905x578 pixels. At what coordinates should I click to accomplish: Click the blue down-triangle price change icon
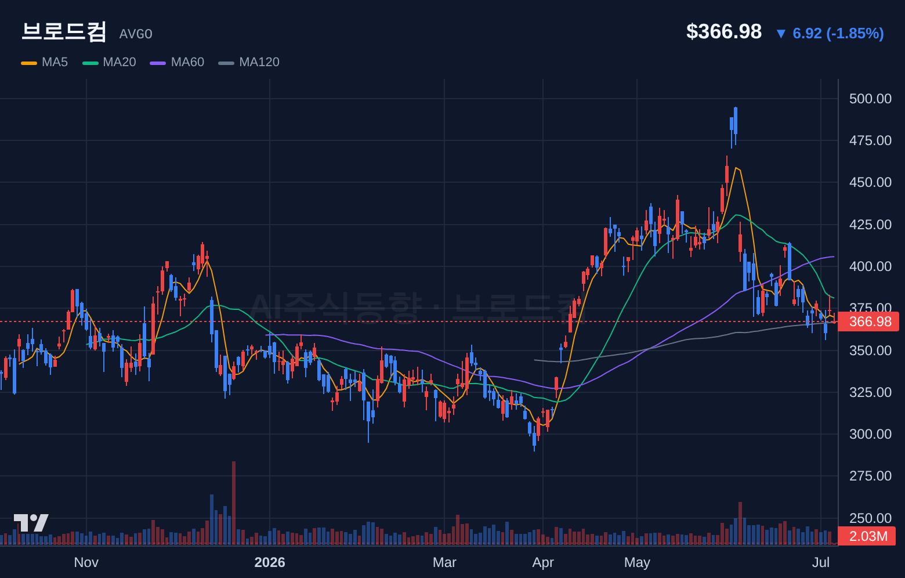tap(781, 34)
